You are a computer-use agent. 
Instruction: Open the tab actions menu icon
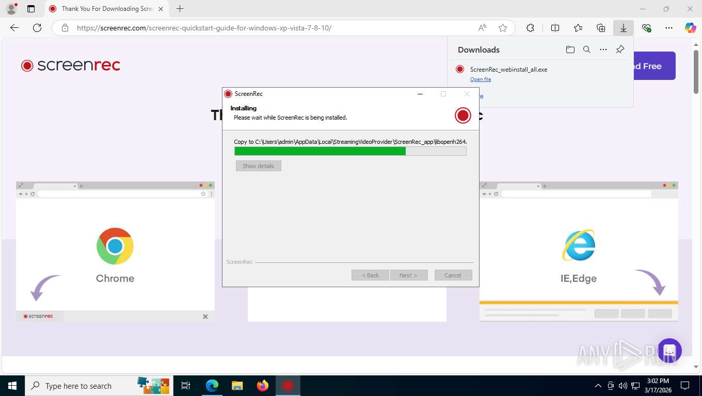(x=31, y=9)
